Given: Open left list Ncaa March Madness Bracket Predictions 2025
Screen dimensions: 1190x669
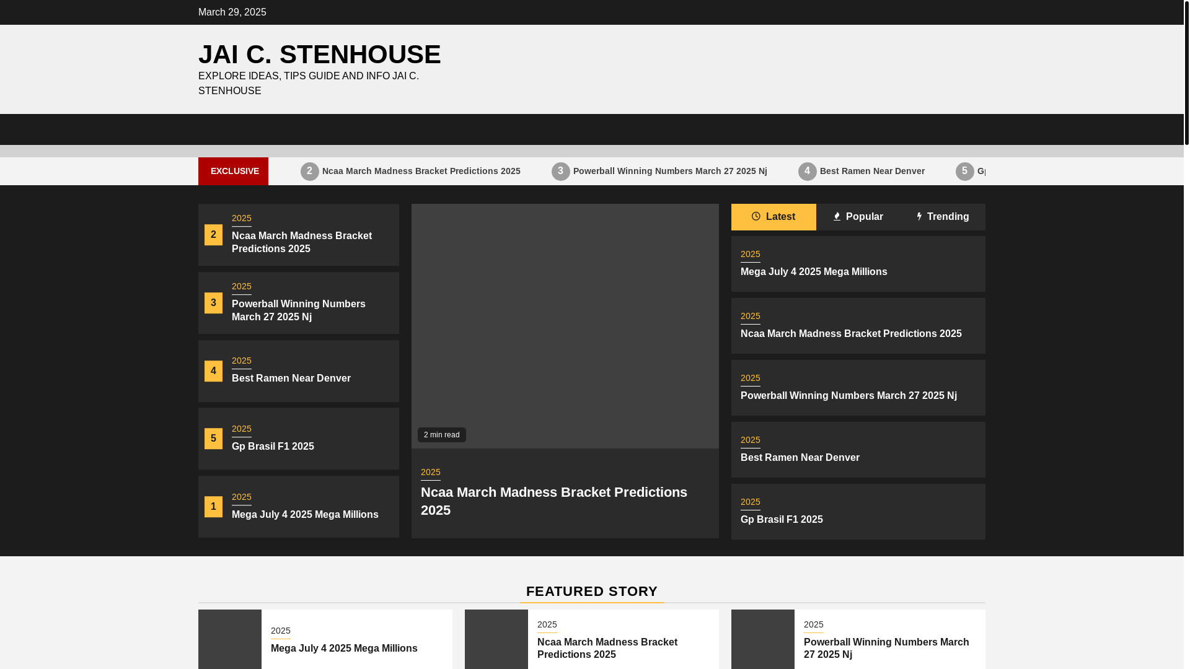Looking at the screenshot, I should click(x=302, y=242).
